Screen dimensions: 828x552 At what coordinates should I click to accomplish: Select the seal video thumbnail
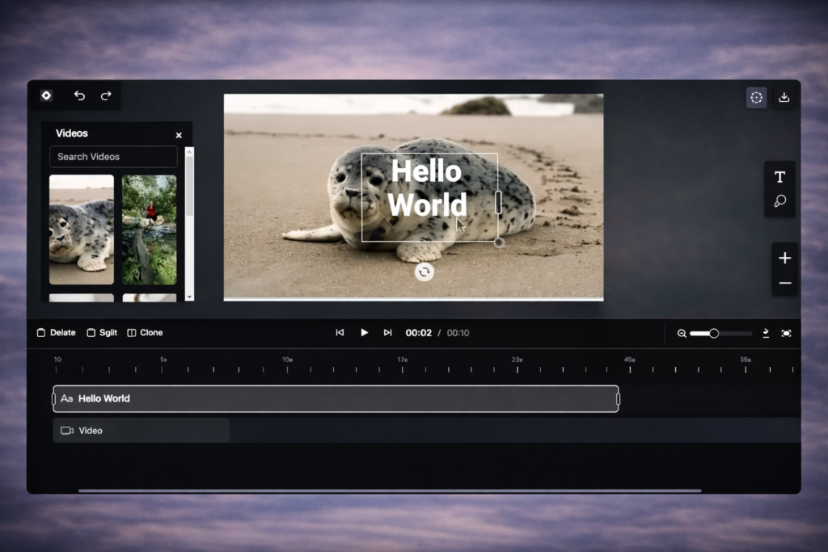point(82,230)
